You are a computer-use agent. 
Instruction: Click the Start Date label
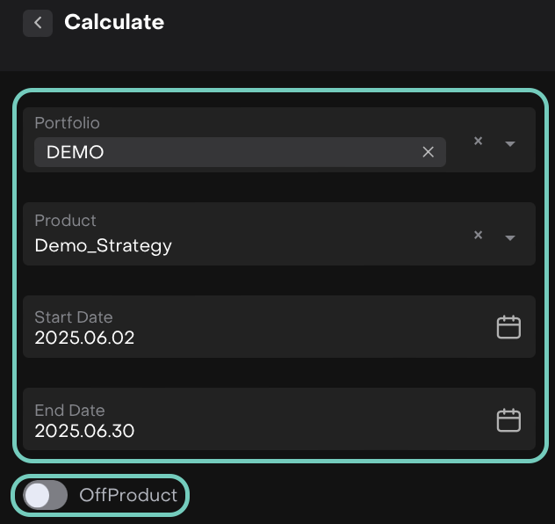point(74,317)
